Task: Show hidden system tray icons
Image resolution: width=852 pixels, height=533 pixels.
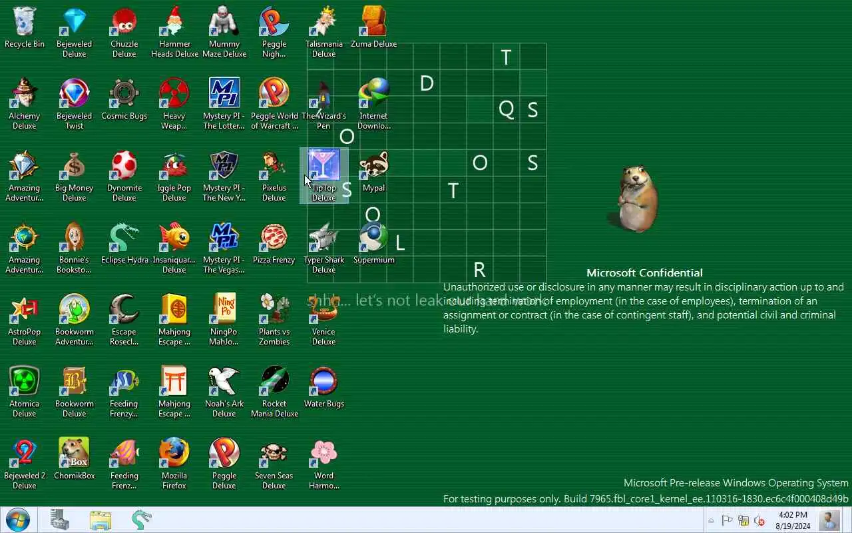Action: tap(711, 521)
